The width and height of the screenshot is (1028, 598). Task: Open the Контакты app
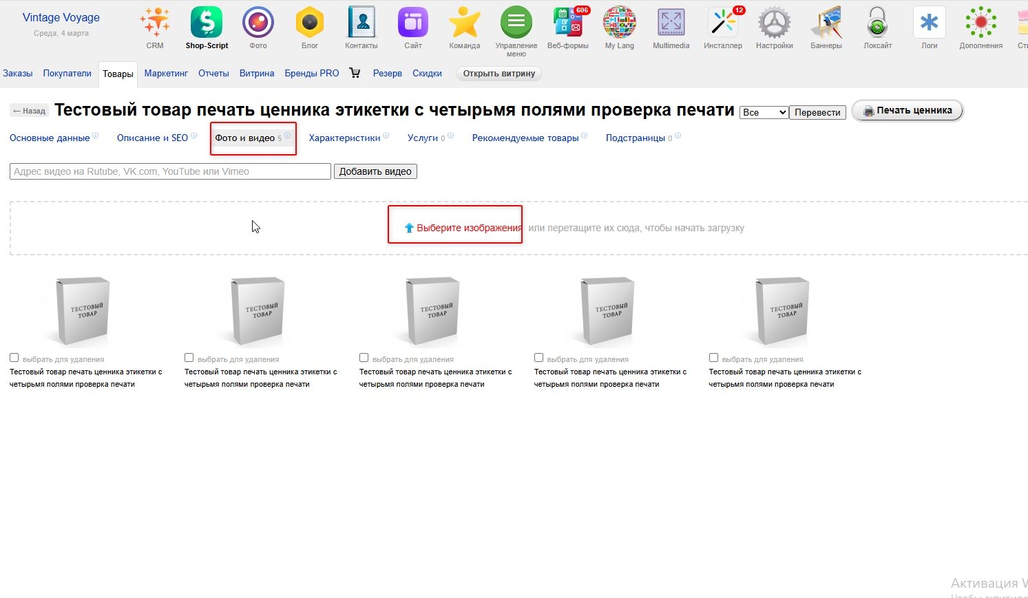tap(361, 21)
